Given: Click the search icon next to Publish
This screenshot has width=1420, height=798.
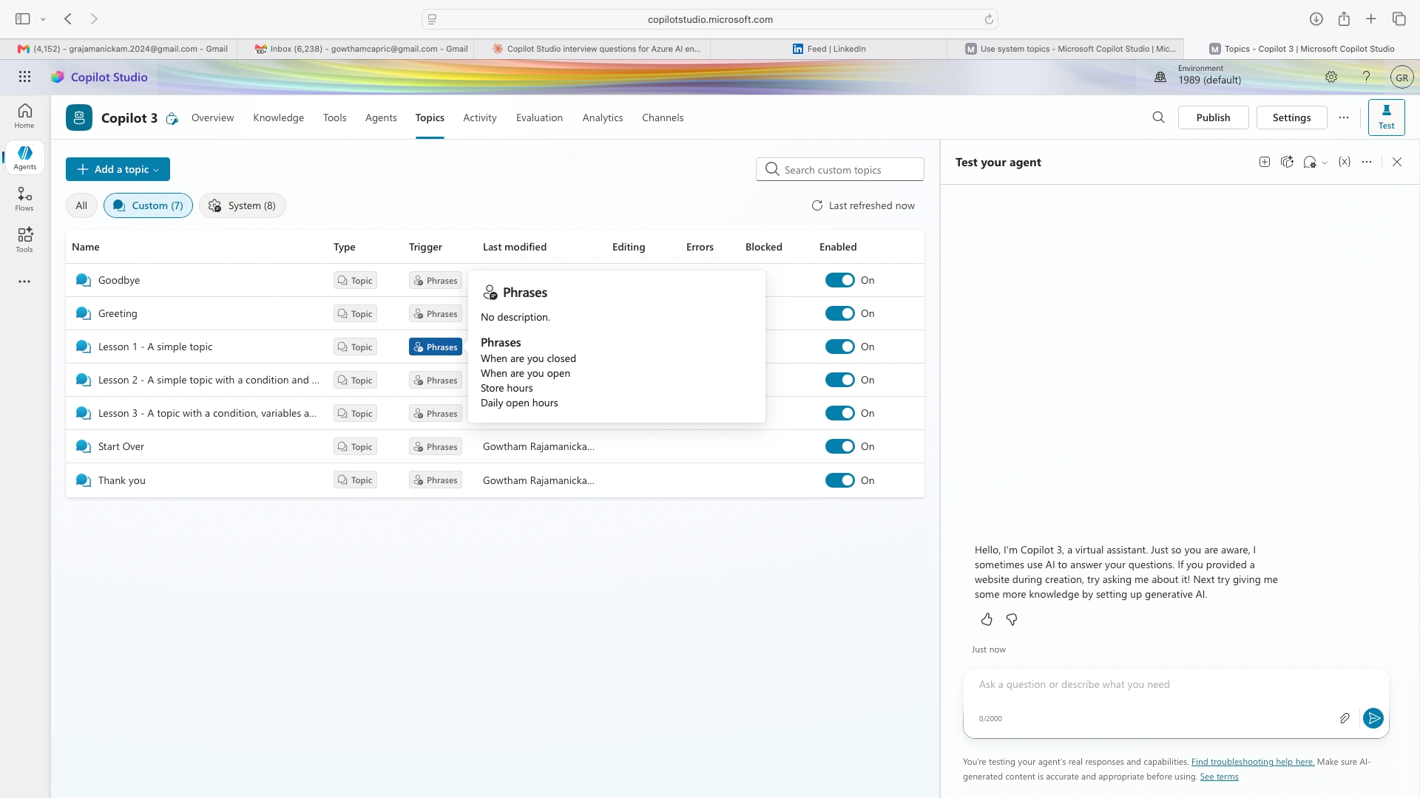Looking at the screenshot, I should click(1158, 117).
